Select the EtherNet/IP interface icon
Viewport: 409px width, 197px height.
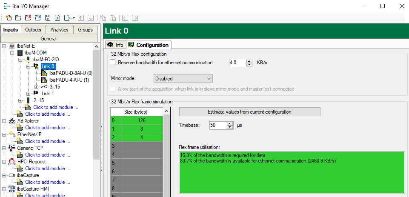click(12, 134)
